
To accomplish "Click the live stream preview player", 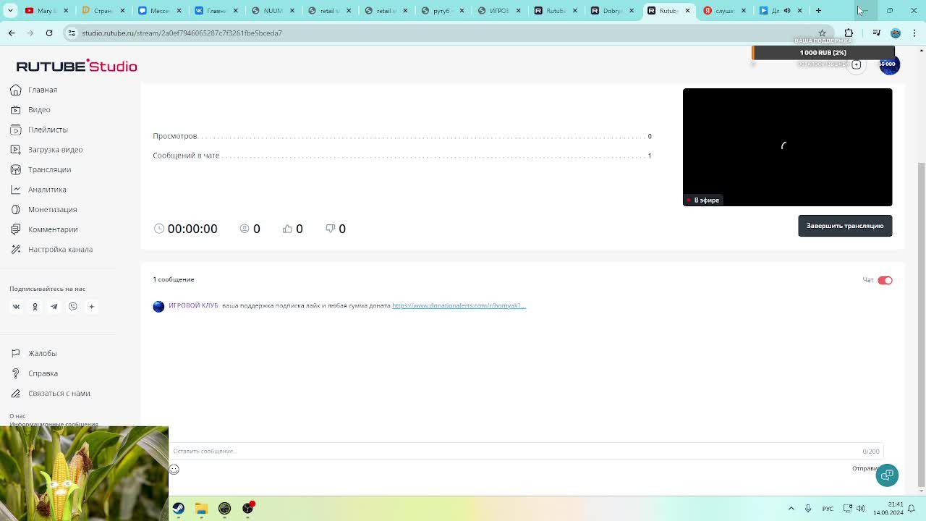I will [787, 147].
